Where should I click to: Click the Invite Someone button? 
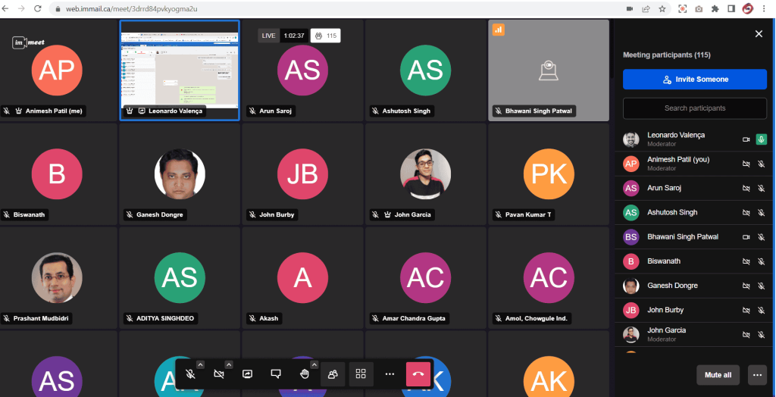pyautogui.click(x=695, y=80)
